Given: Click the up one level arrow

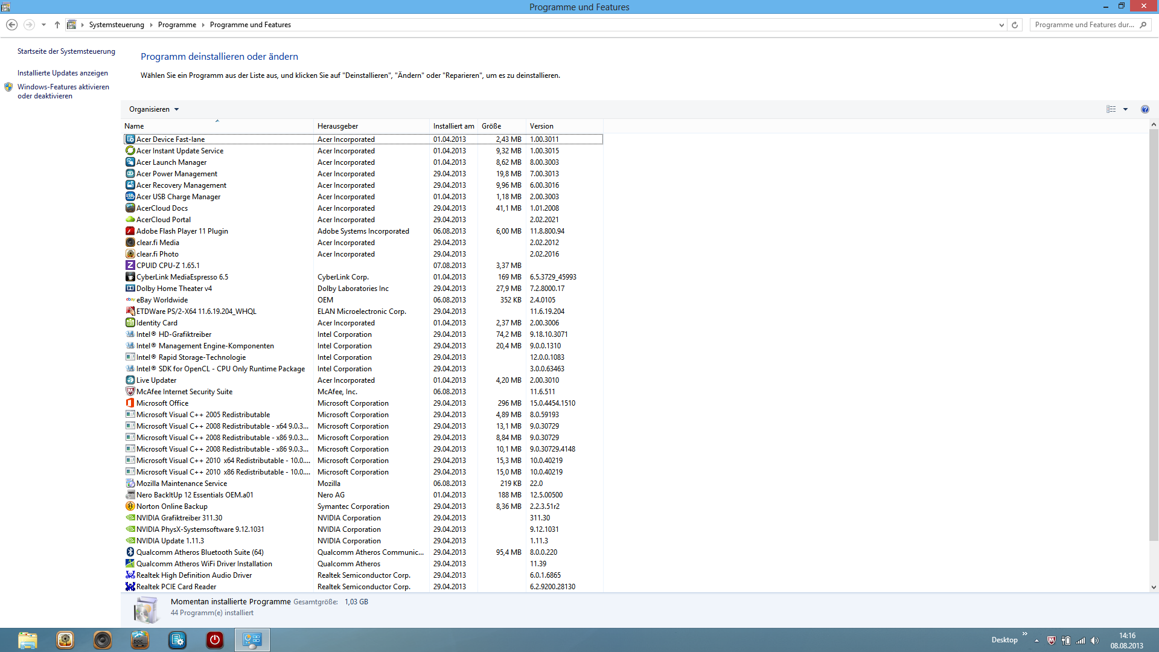Looking at the screenshot, I should (x=57, y=25).
